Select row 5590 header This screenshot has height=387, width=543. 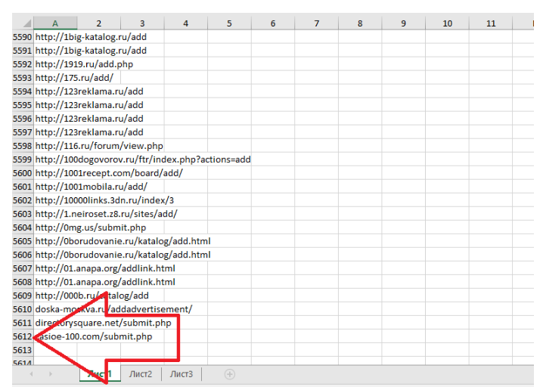[x=22, y=37]
